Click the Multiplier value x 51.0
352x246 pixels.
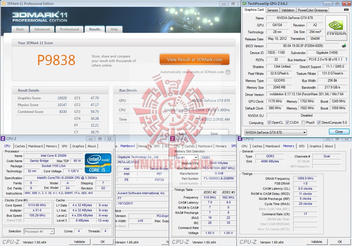pyautogui.click(x=37, y=210)
